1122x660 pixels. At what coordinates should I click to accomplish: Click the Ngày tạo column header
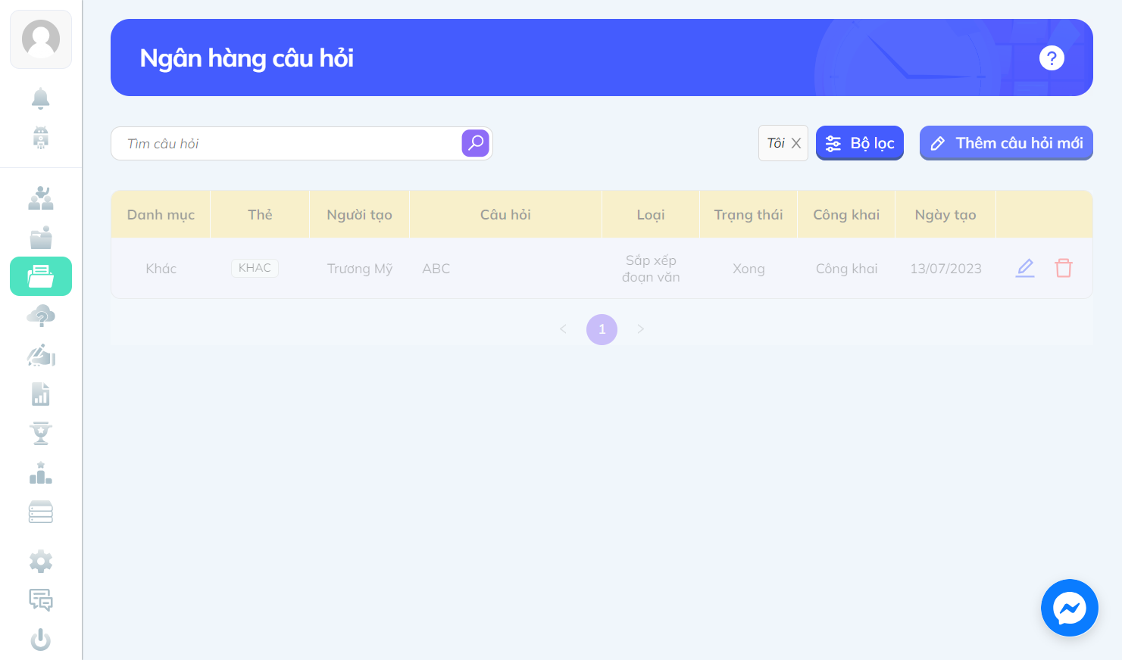click(x=945, y=214)
